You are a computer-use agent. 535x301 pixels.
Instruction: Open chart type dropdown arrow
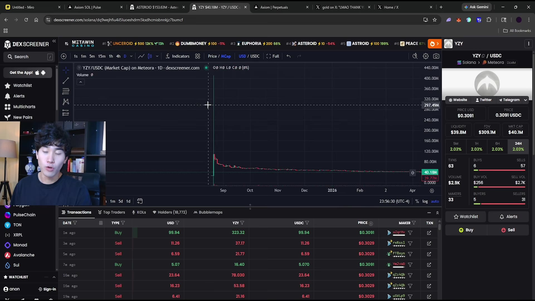tap(157, 56)
